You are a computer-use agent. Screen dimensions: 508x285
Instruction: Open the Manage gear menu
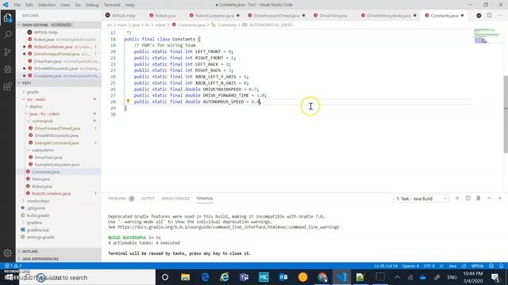point(7,253)
